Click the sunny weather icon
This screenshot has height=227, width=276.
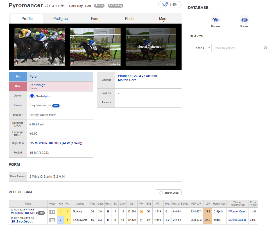coord(141,212)
